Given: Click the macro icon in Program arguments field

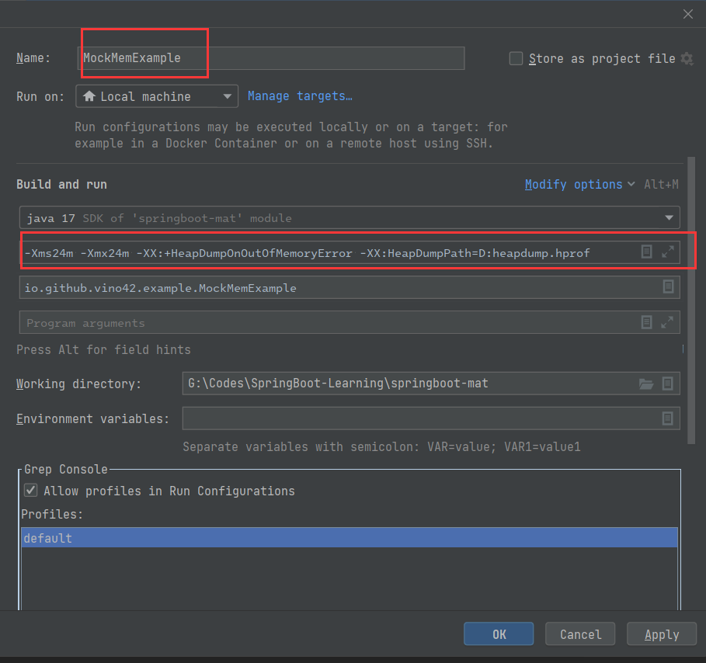Looking at the screenshot, I should pyautogui.click(x=646, y=322).
